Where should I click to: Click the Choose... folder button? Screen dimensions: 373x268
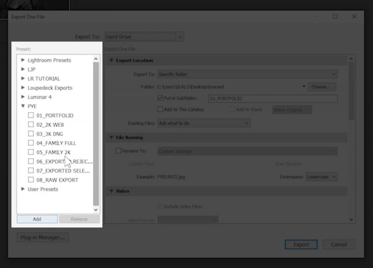[322, 87]
